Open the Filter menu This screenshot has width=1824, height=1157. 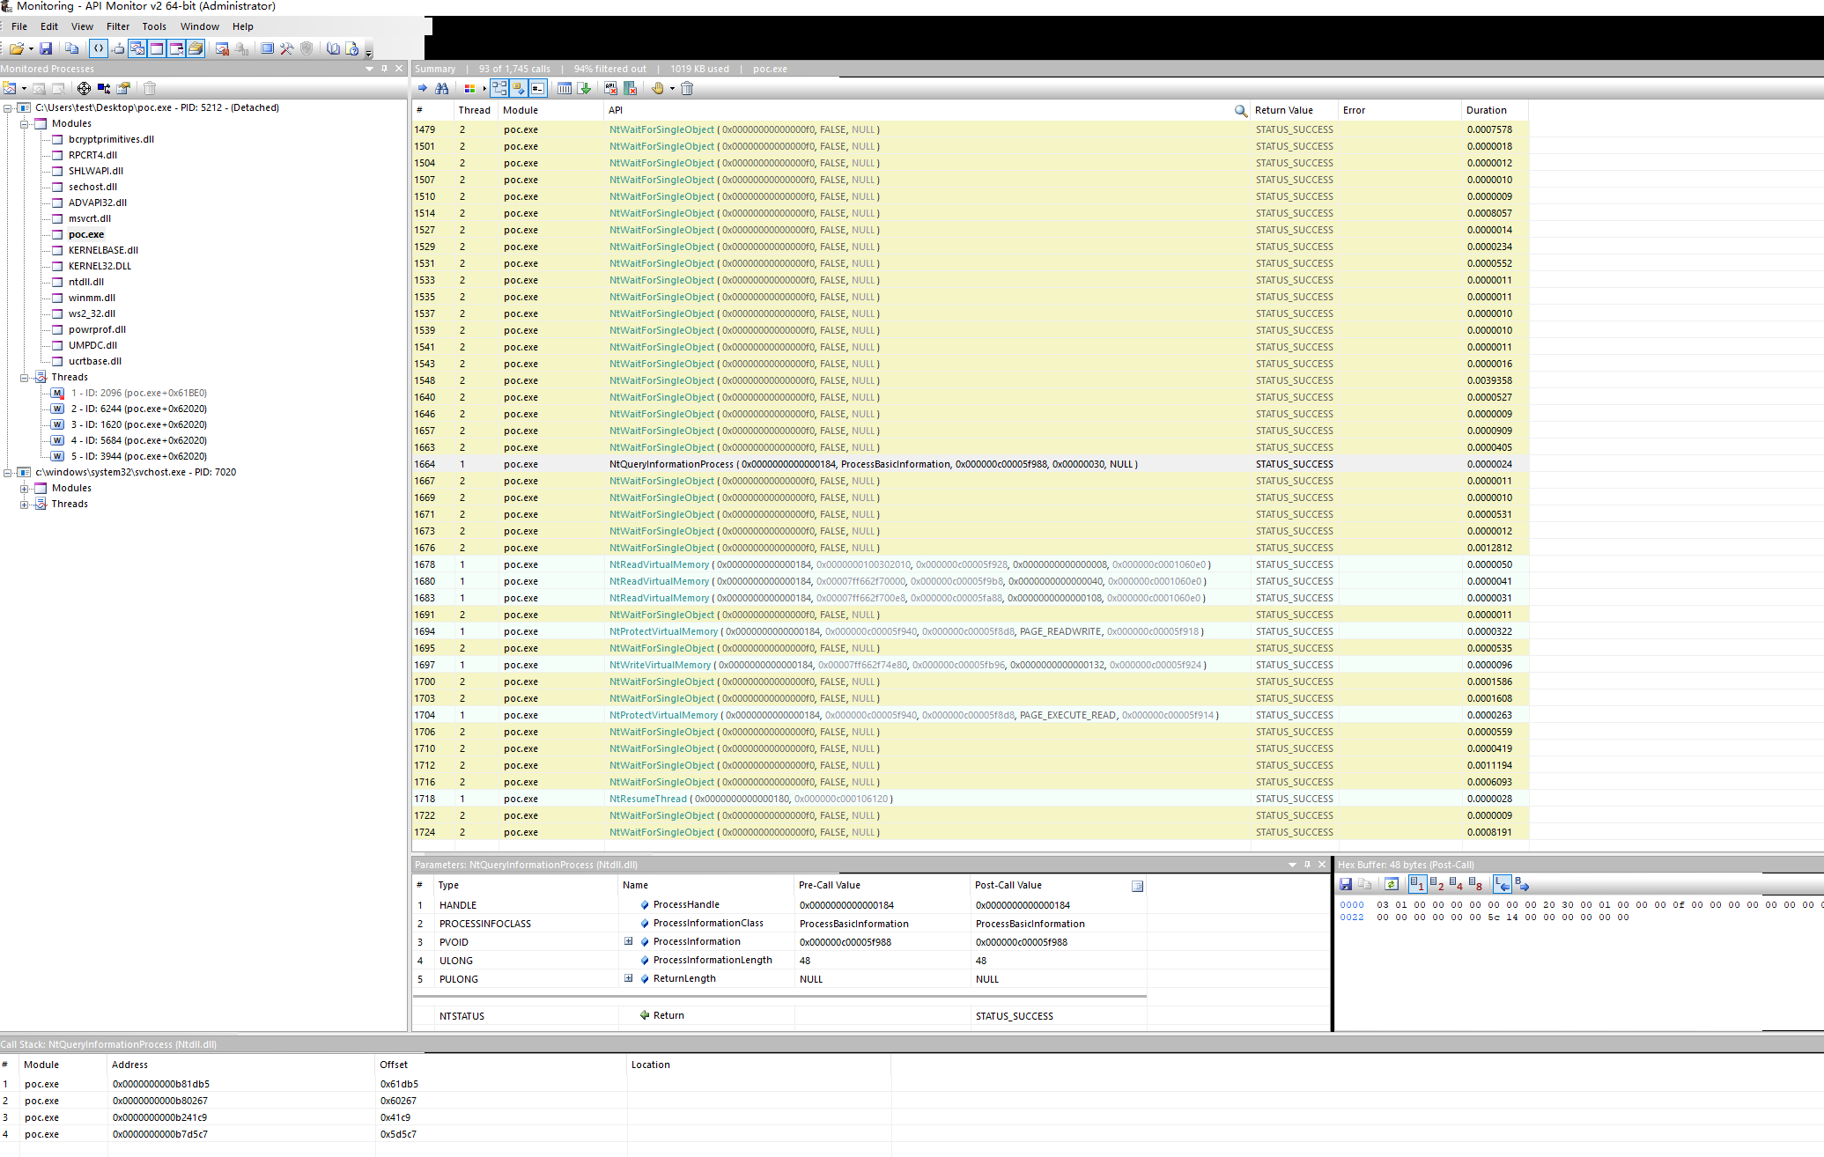point(118,26)
